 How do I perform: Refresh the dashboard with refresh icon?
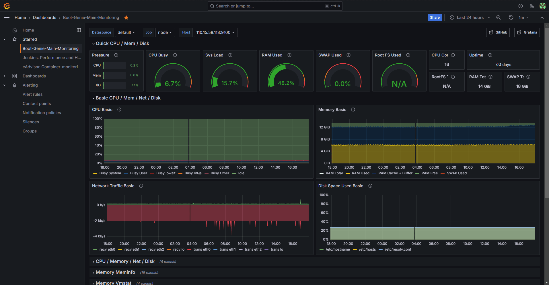511,17
